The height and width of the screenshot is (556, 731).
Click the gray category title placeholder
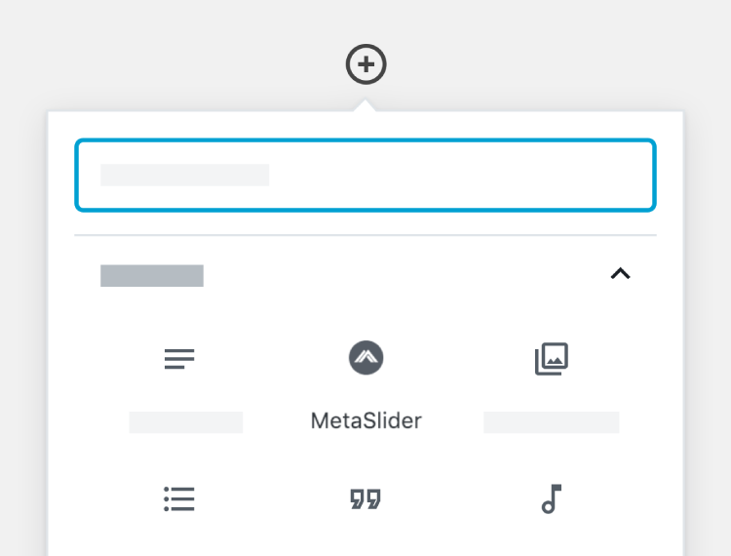[152, 275]
